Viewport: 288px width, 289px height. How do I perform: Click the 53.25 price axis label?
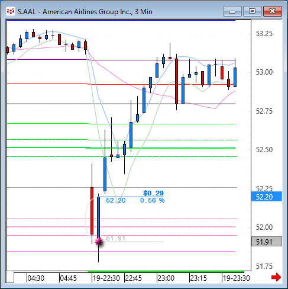tap(264, 34)
